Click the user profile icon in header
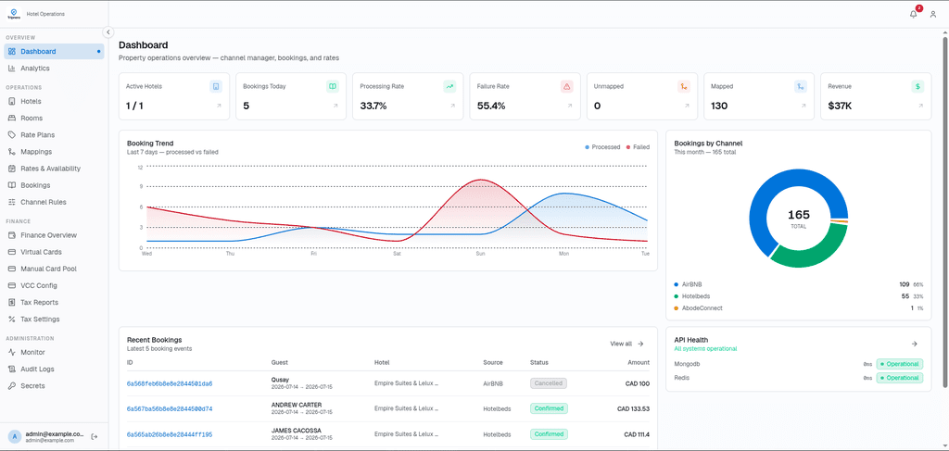 click(932, 14)
